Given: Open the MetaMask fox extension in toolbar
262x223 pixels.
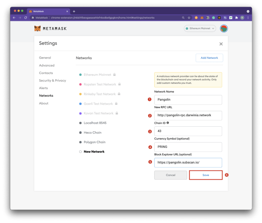Looking at the screenshot, I should 202,18.
